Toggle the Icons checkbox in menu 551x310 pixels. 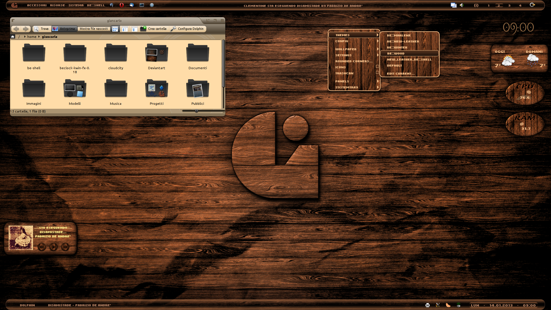click(377, 66)
